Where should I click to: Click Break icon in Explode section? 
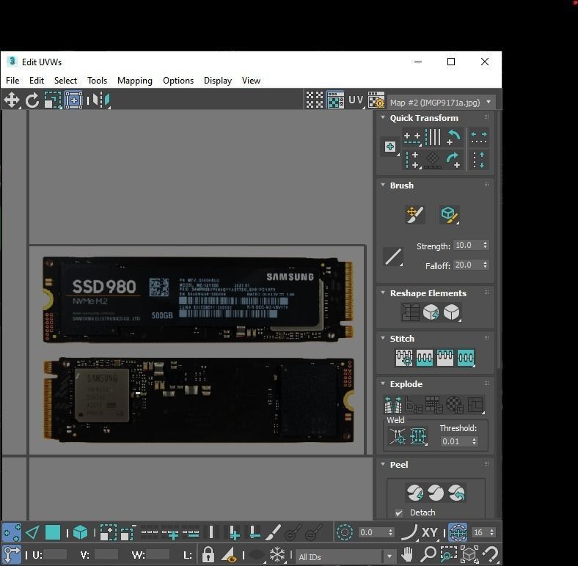point(393,405)
